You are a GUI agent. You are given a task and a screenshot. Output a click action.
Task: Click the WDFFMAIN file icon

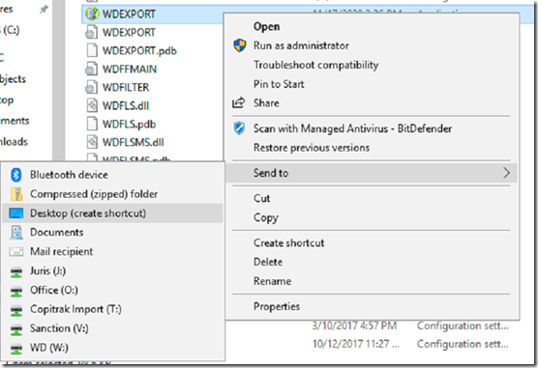[91, 70]
